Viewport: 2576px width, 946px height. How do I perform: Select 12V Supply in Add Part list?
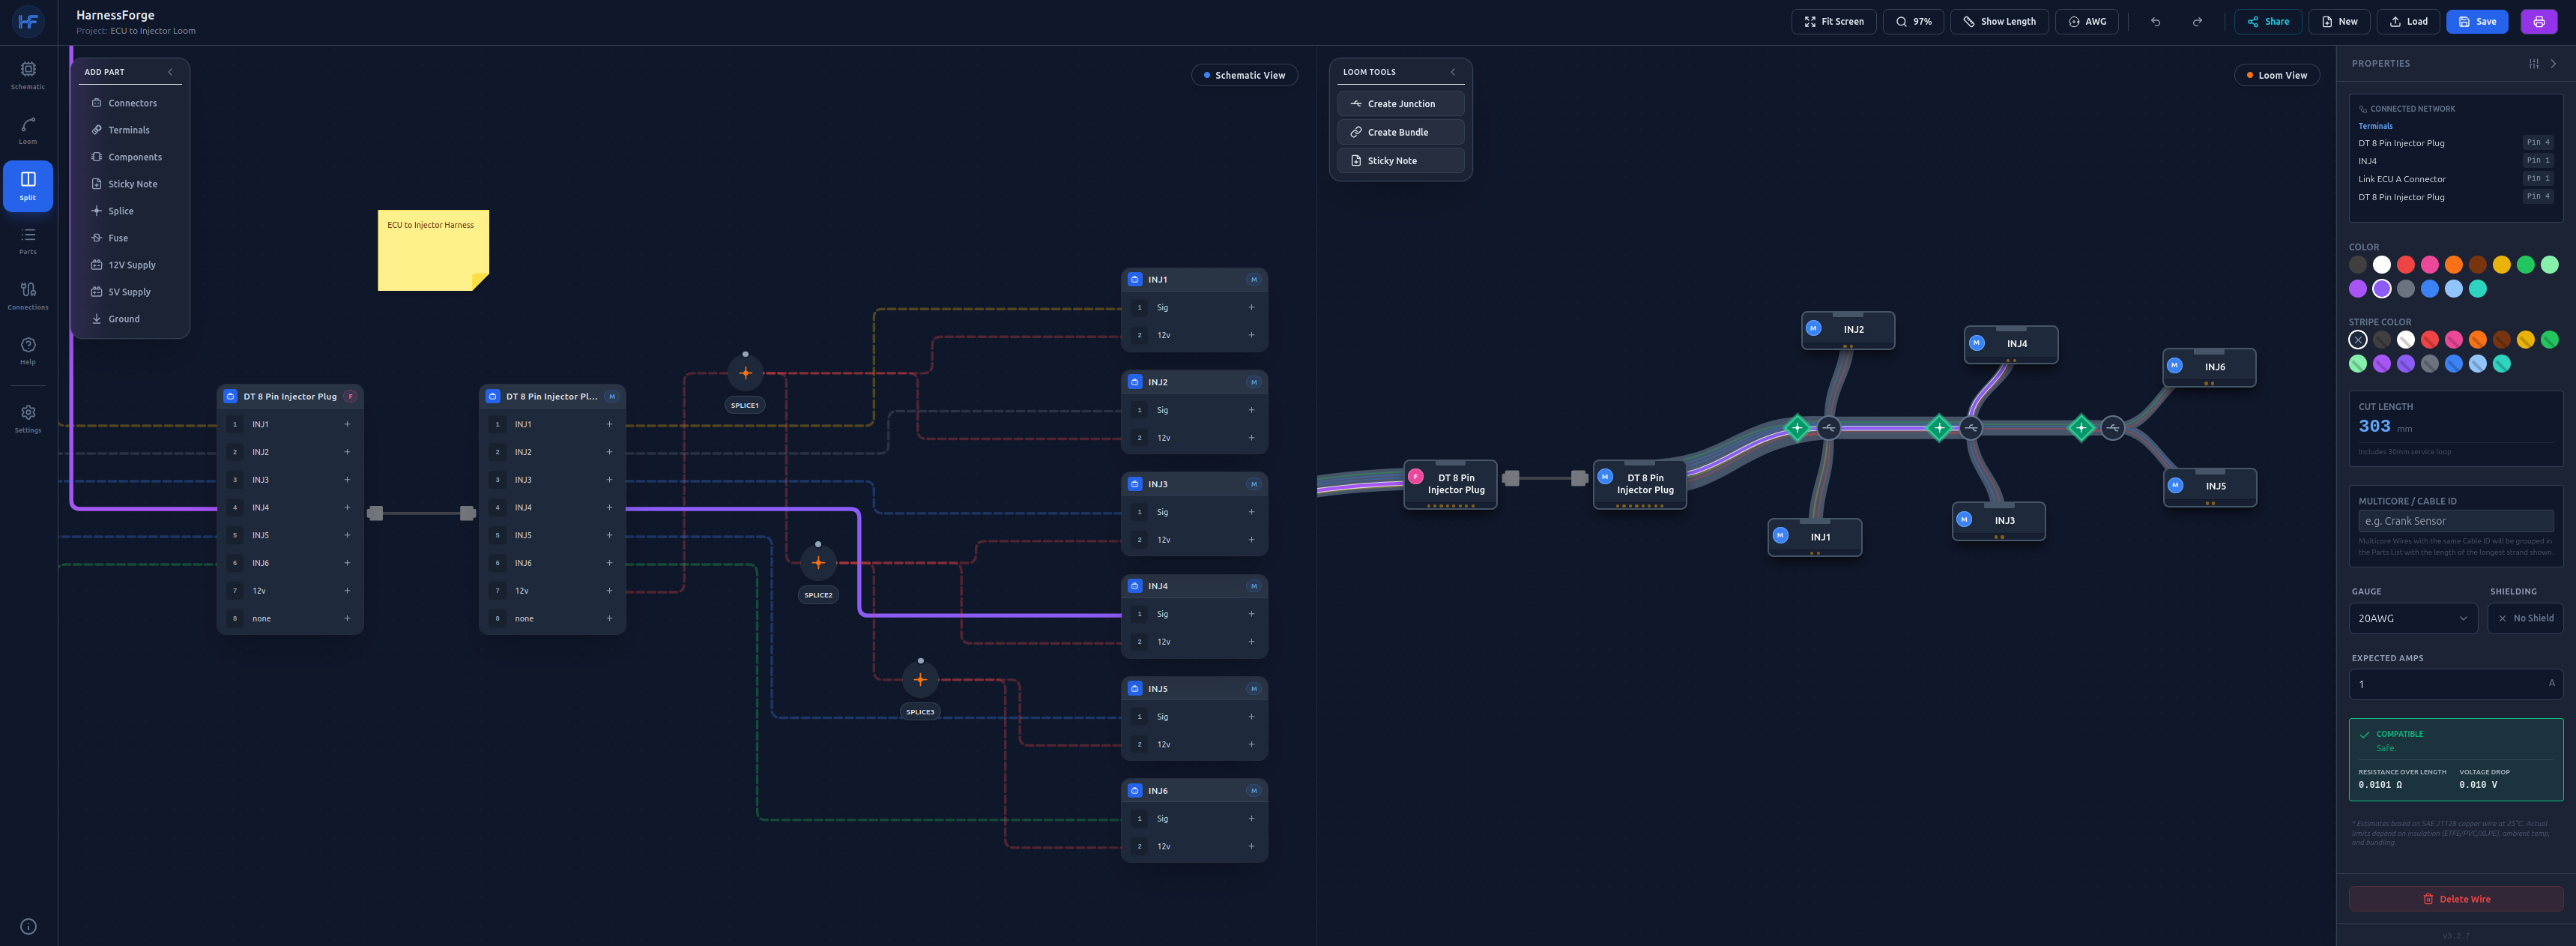[x=130, y=265]
